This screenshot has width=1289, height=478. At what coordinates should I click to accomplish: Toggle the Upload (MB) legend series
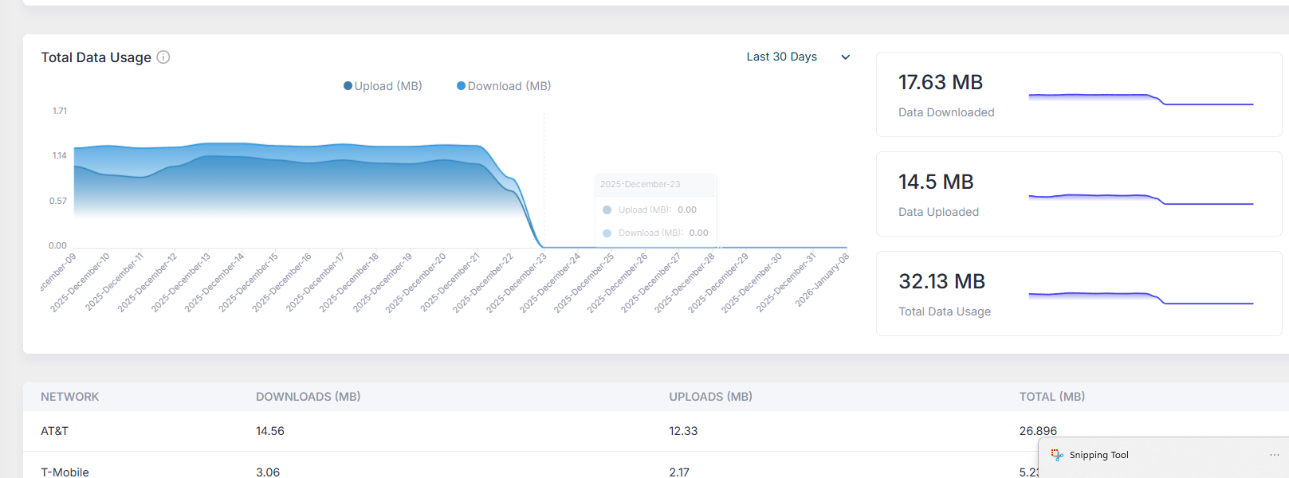383,86
